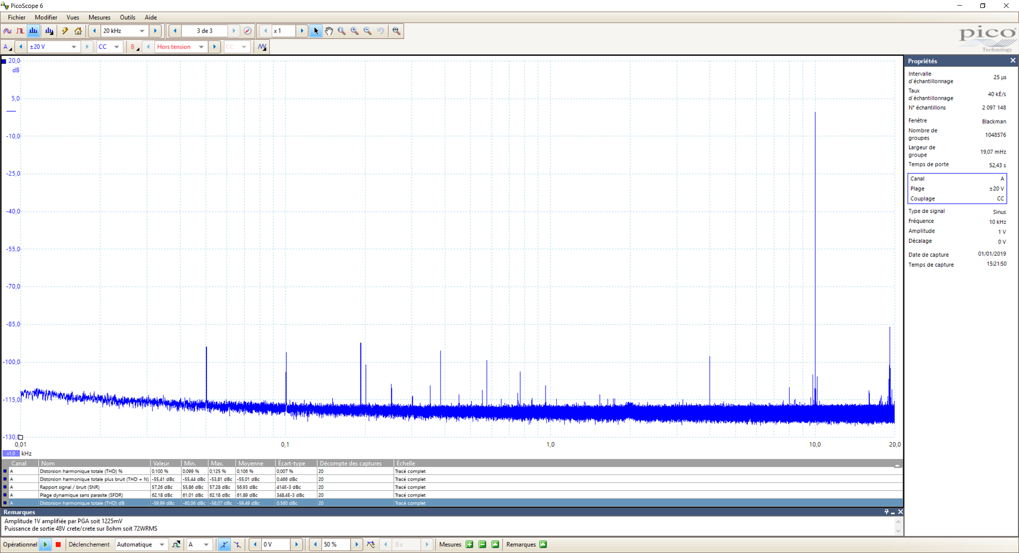
Task: Open Hors tension channel B dropdown
Action: [201, 47]
